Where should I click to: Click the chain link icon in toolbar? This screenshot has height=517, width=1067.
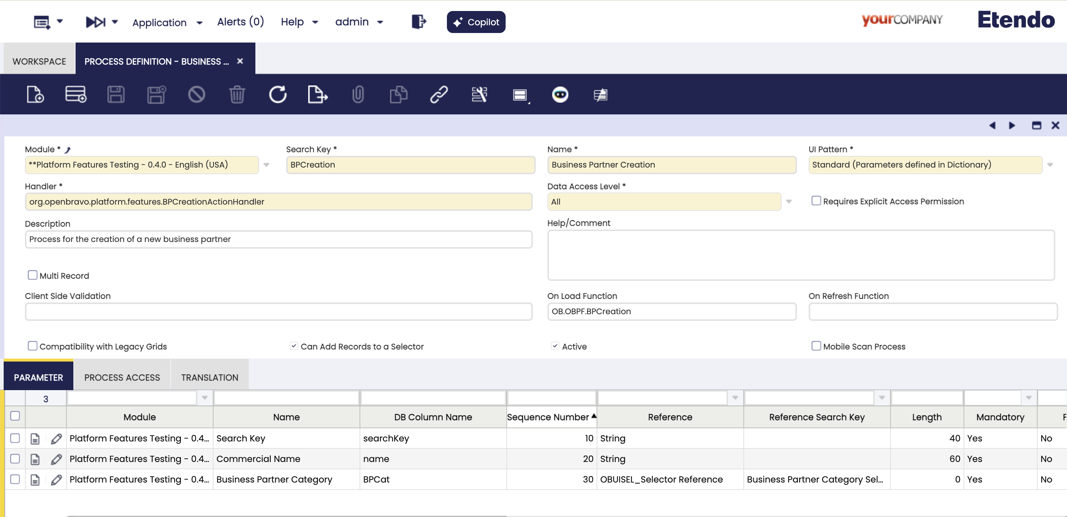[x=438, y=94]
